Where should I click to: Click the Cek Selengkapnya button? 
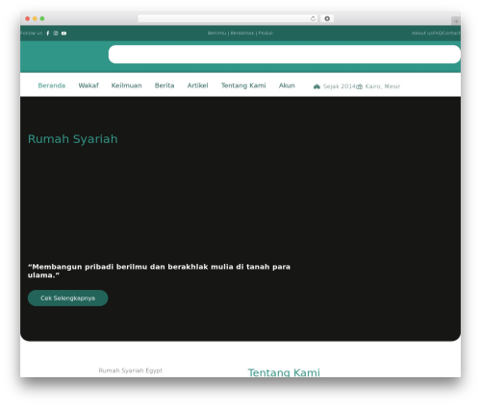[x=68, y=299]
